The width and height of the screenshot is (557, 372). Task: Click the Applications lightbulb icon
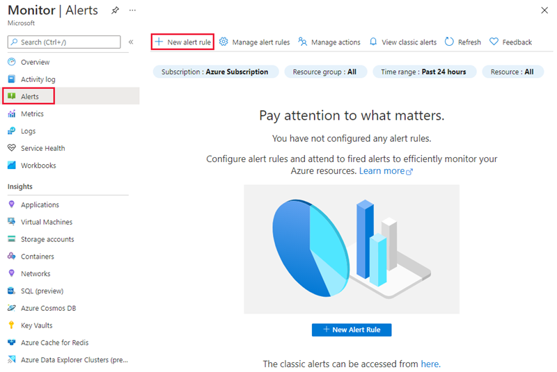click(x=12, y=204)
